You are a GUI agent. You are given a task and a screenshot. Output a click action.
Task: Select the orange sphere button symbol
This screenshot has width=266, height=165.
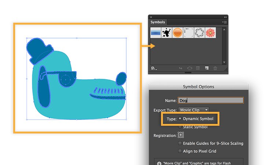pos(178,33)
